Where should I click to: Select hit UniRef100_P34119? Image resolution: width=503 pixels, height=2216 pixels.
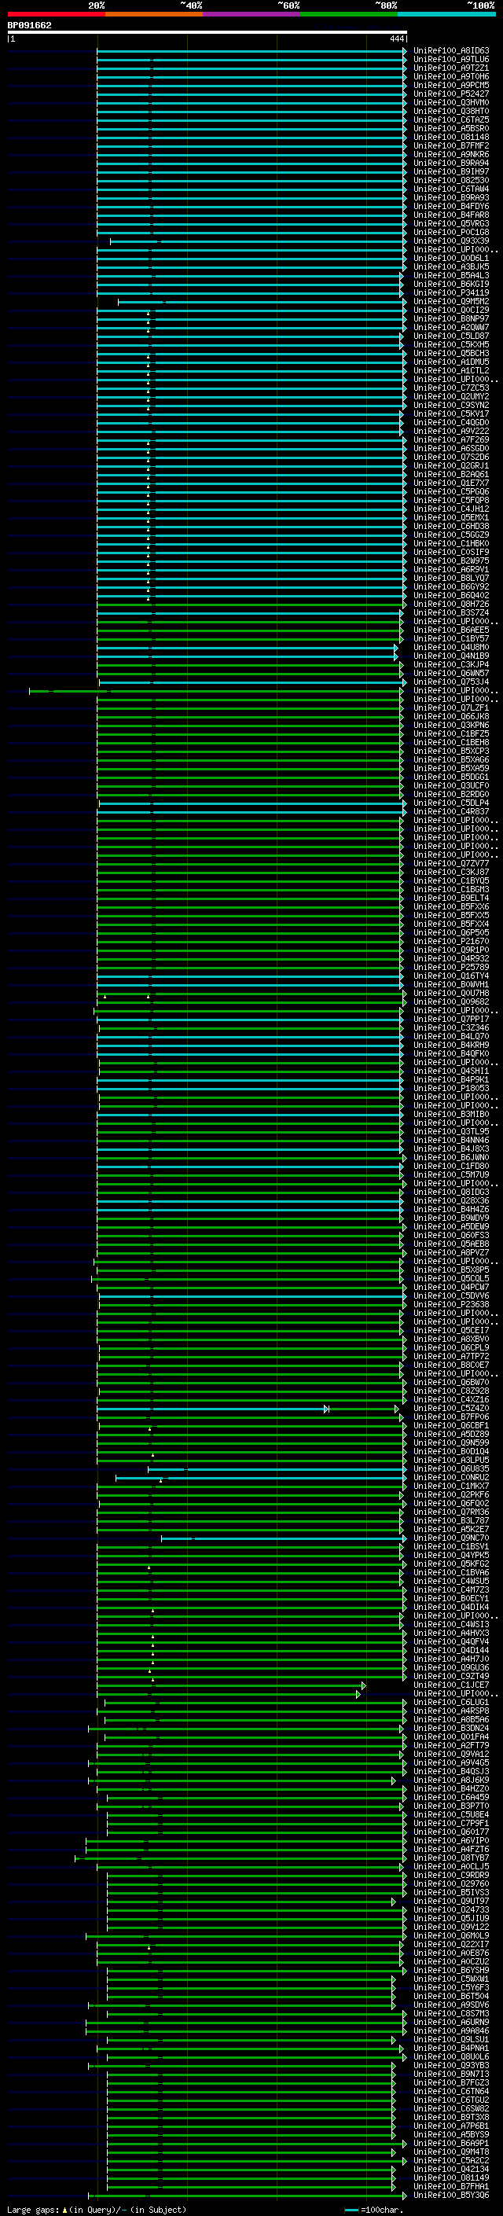pyautogui.click(x=451, y=292)
